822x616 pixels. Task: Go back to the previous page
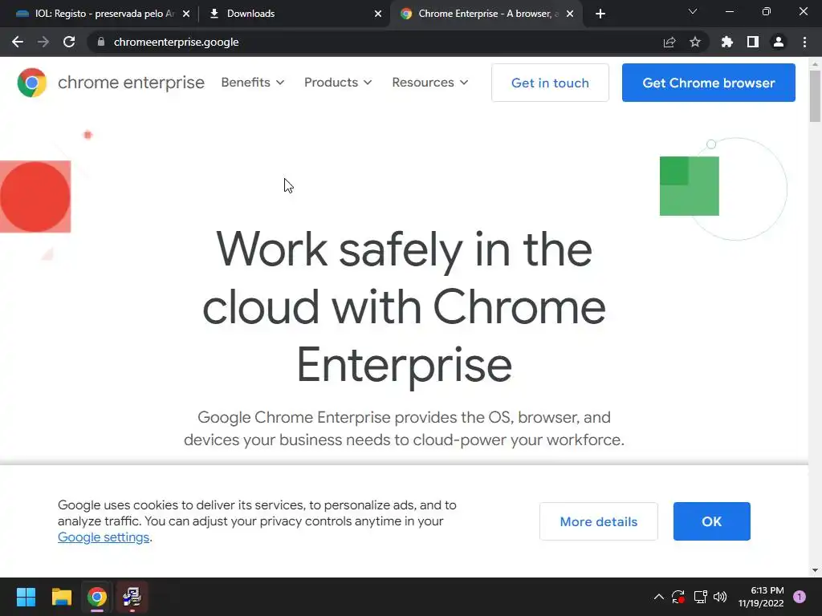click(18, 42)
